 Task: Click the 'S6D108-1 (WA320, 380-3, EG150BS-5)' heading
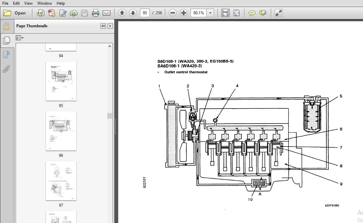point(195,61)
